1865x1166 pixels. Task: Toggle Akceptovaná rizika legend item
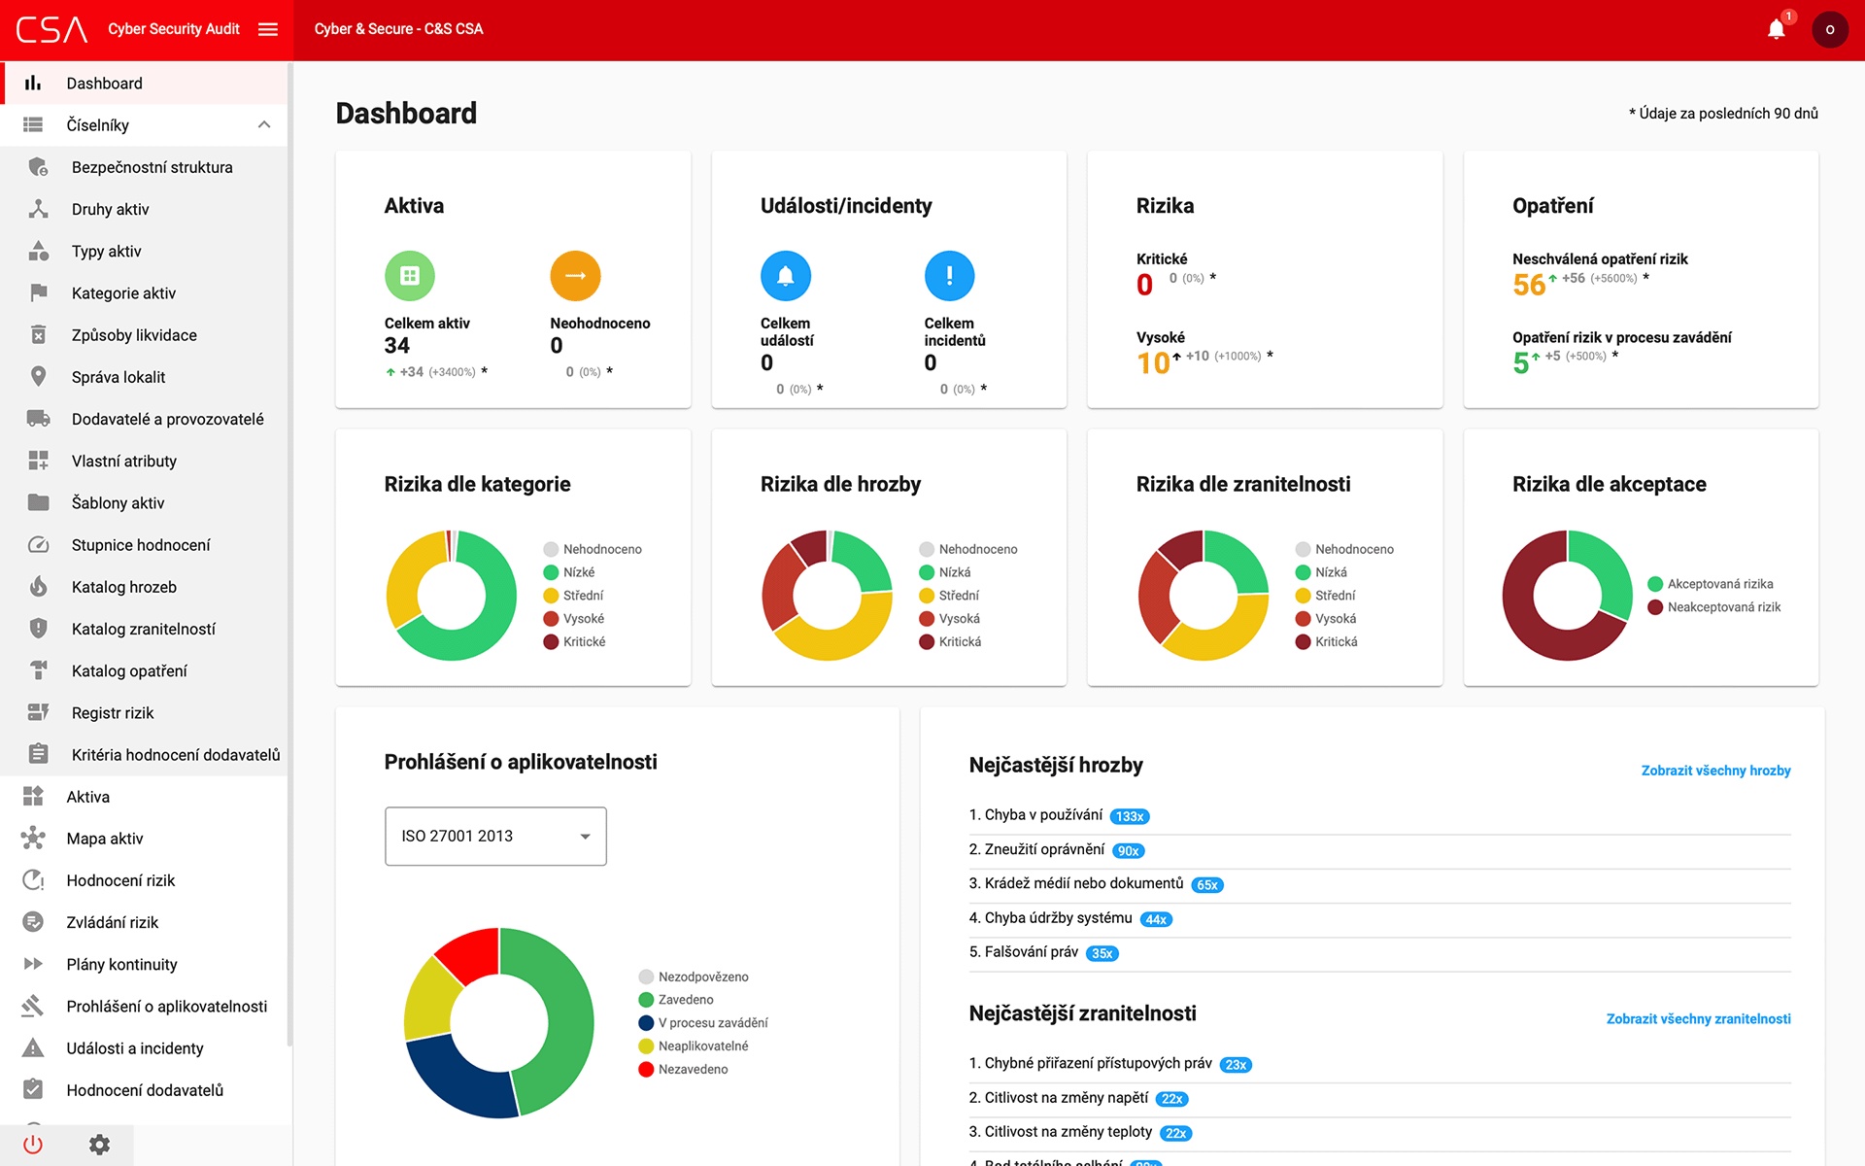1711,584
